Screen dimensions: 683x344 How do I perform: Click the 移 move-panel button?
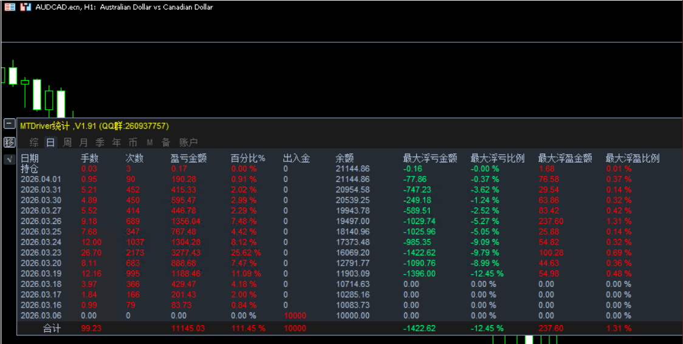[x=9, y=143]
